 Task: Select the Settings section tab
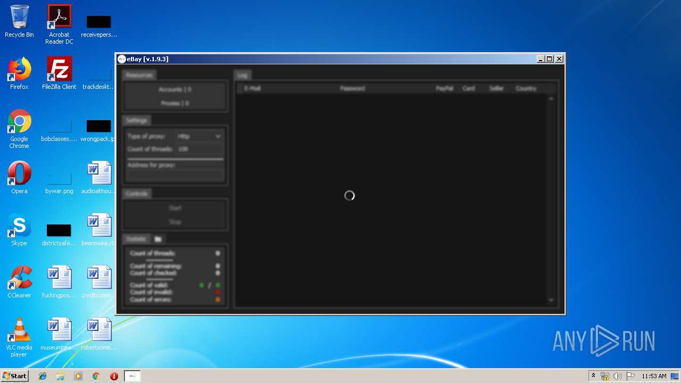pos(136,120)
